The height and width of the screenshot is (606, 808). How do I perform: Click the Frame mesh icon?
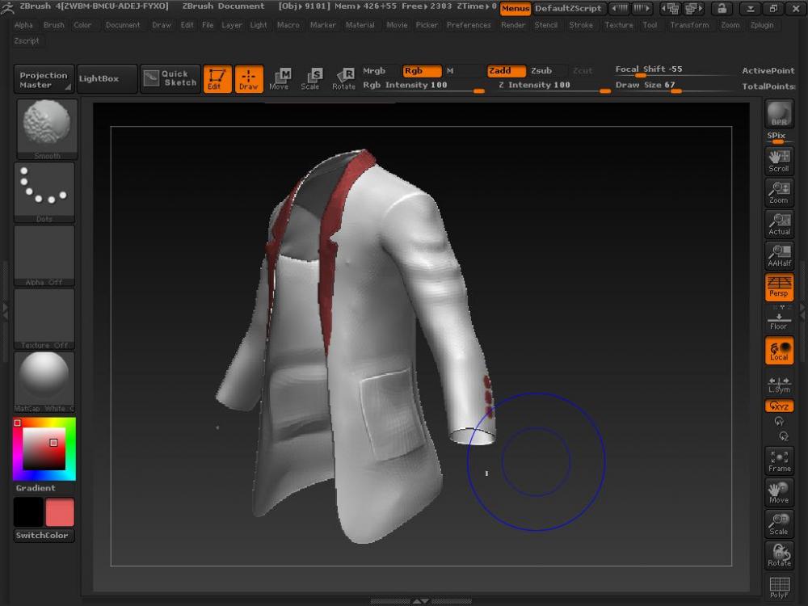tap(779, 461)
